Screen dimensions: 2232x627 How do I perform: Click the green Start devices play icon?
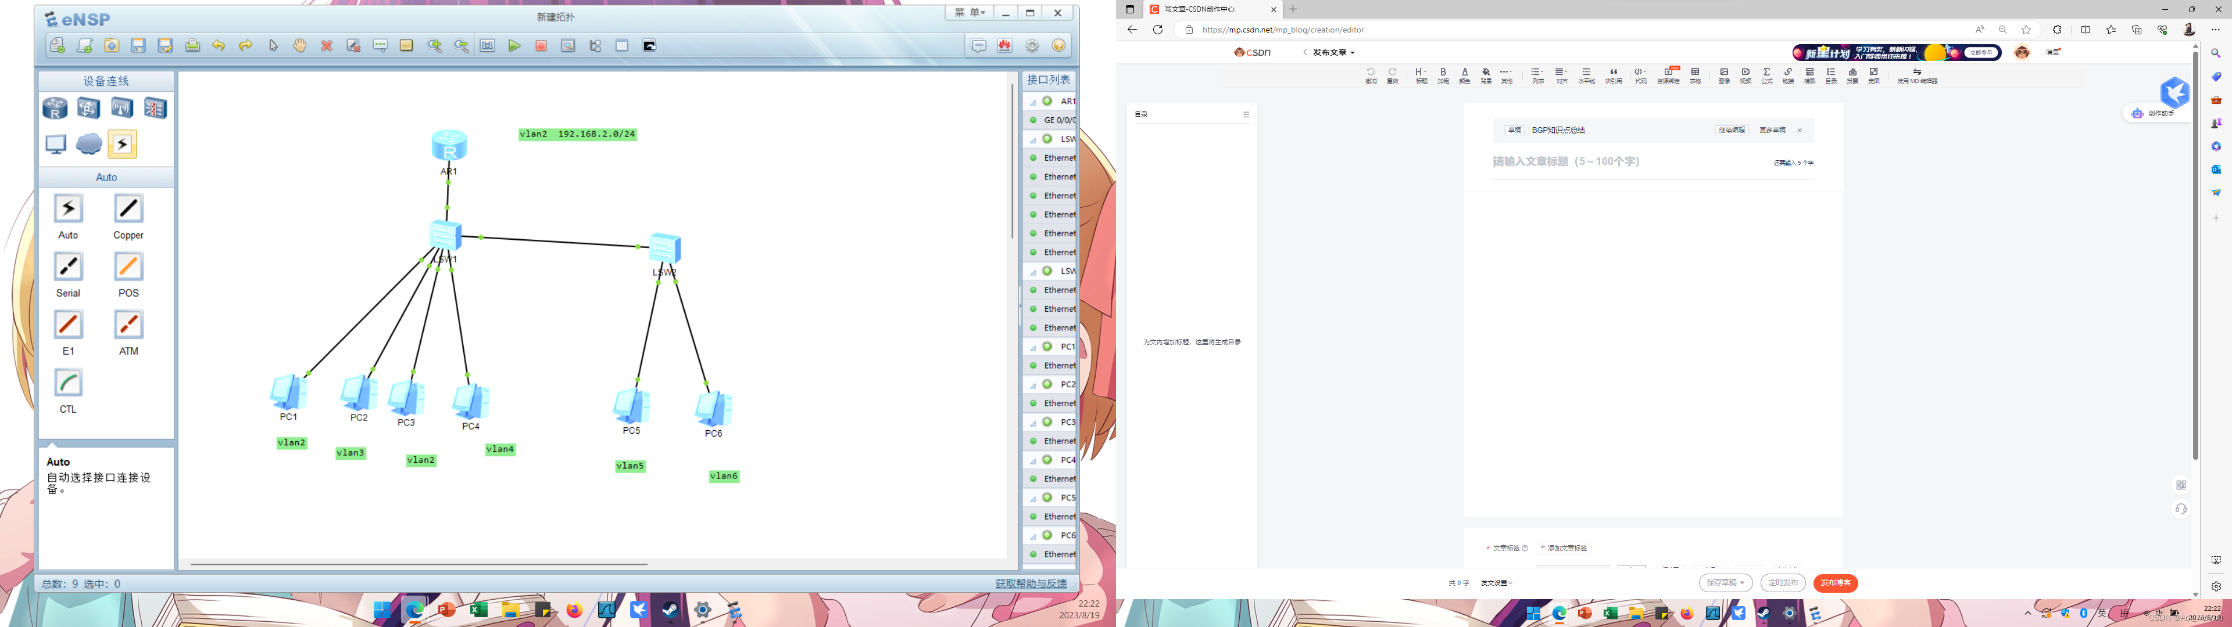[x=514, y=46]
